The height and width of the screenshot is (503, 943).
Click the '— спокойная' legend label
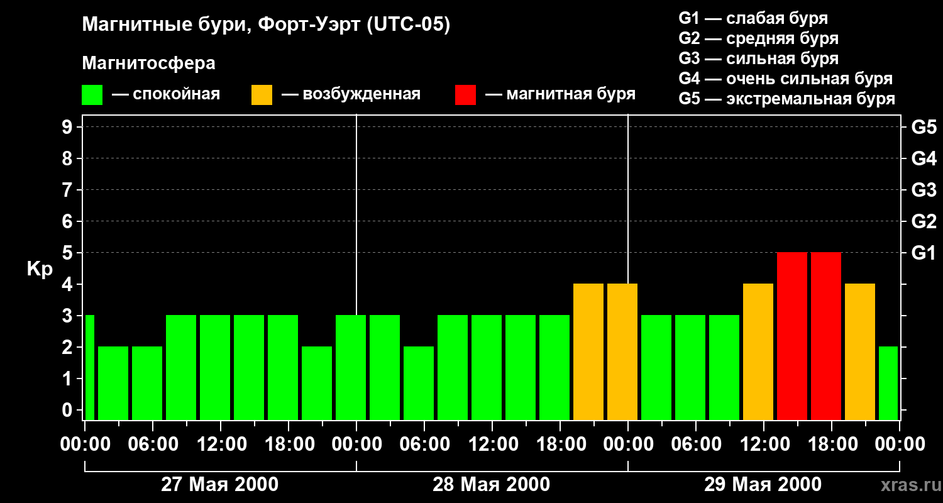click(x=166, y=95)
